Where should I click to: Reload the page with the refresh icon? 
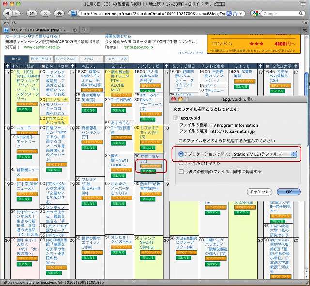coord(31,14)
